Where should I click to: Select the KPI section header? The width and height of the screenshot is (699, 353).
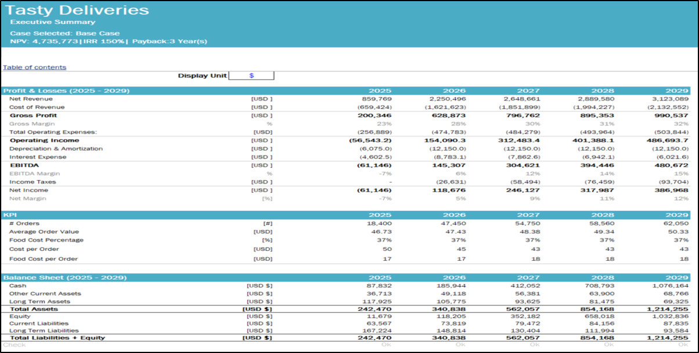[10, 215]
